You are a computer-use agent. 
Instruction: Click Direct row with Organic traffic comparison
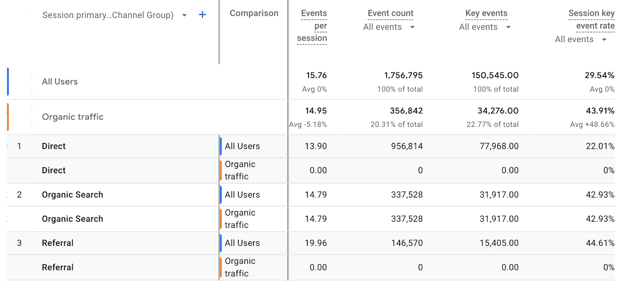54,170
